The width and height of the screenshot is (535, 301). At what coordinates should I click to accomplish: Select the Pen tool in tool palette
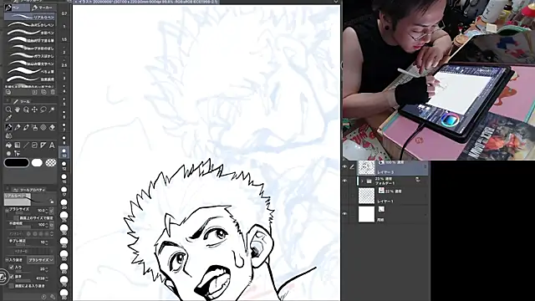[8, 127]
